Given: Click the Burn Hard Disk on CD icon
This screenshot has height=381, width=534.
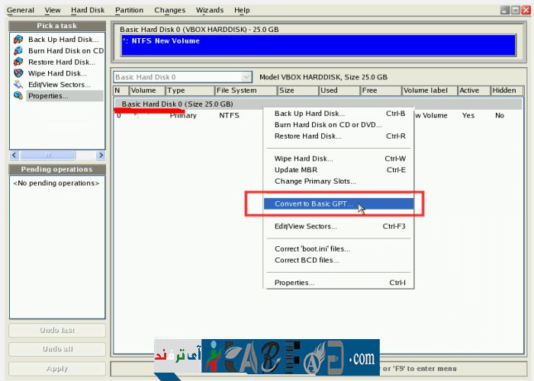Looking at the screenshot, I should [18, 50].
